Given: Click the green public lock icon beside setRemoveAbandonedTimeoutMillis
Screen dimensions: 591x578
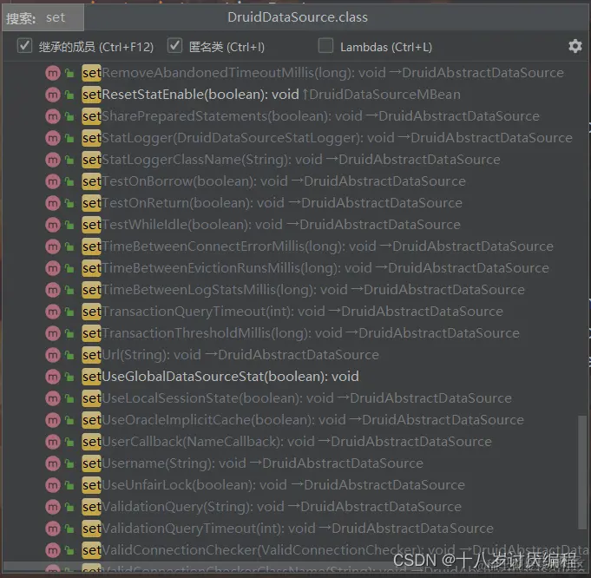Looking at the screenshot, I should point(69,73).
